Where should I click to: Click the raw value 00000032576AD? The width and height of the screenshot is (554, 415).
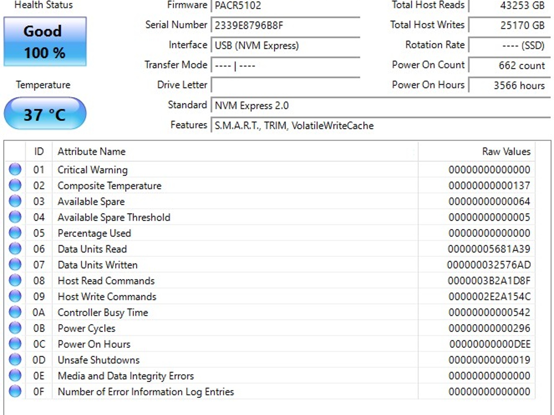tap(489, 265)
